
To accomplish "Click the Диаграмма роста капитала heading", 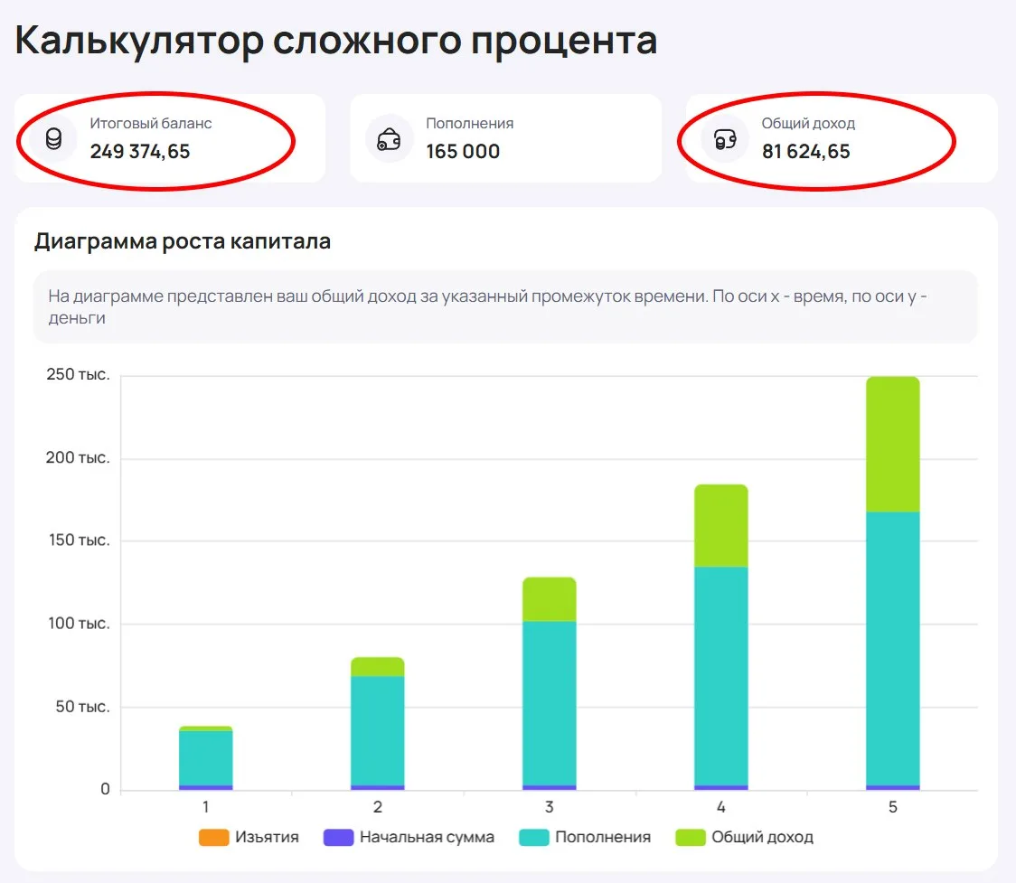I will 183,241.
